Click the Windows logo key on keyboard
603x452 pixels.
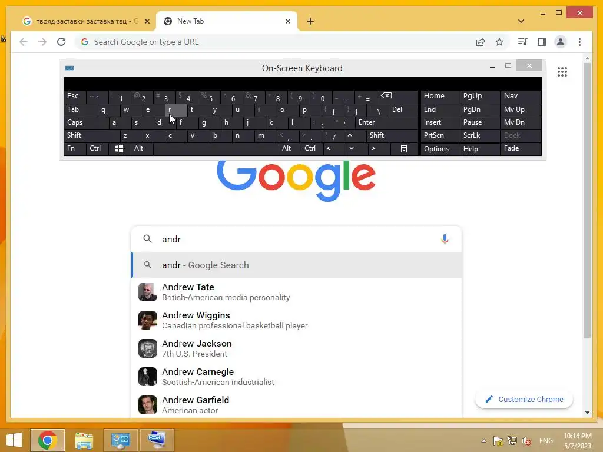click(x=119, y=149)
